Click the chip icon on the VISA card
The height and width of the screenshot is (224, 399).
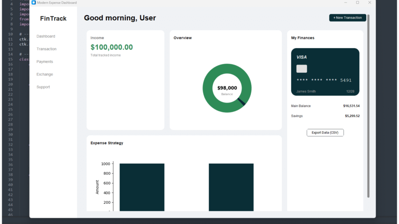pyautogui.click(x=302, y=69)
